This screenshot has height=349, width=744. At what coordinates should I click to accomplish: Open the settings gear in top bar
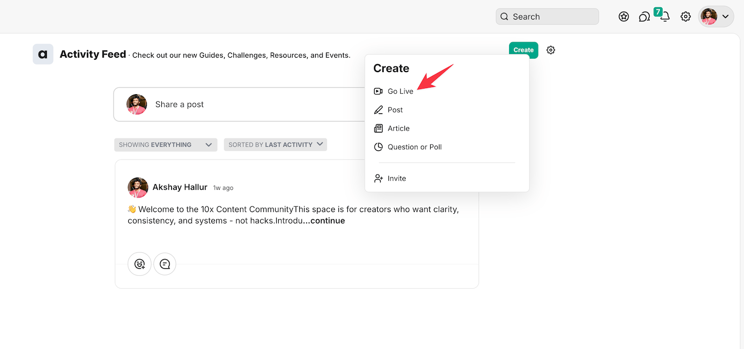pos(685,16)
